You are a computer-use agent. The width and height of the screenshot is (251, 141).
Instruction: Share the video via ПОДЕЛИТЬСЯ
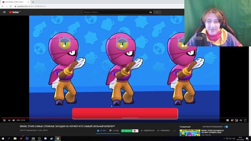[x=147, y=130]
